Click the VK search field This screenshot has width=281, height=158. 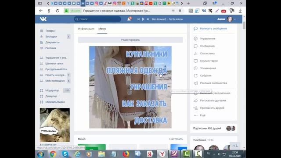(97, 19)
